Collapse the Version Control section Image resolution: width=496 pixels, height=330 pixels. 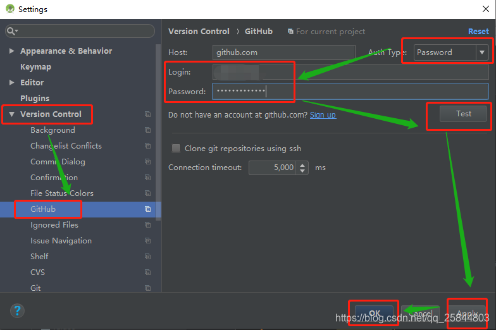point(11,114)
